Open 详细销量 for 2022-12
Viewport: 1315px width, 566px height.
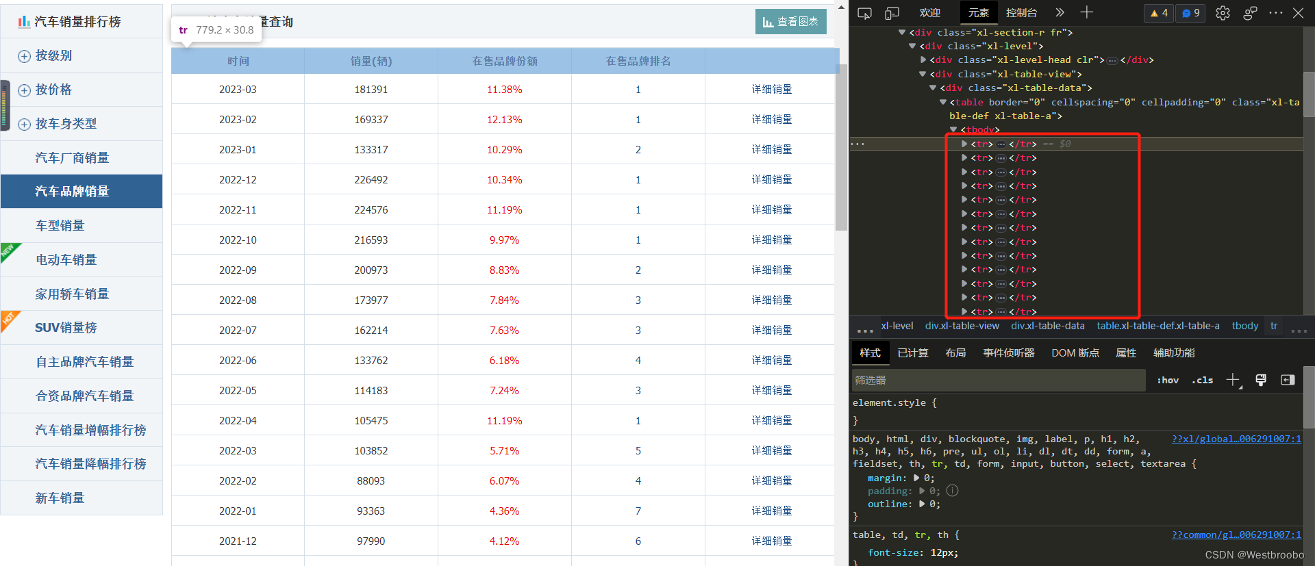[x=772, y=179]
